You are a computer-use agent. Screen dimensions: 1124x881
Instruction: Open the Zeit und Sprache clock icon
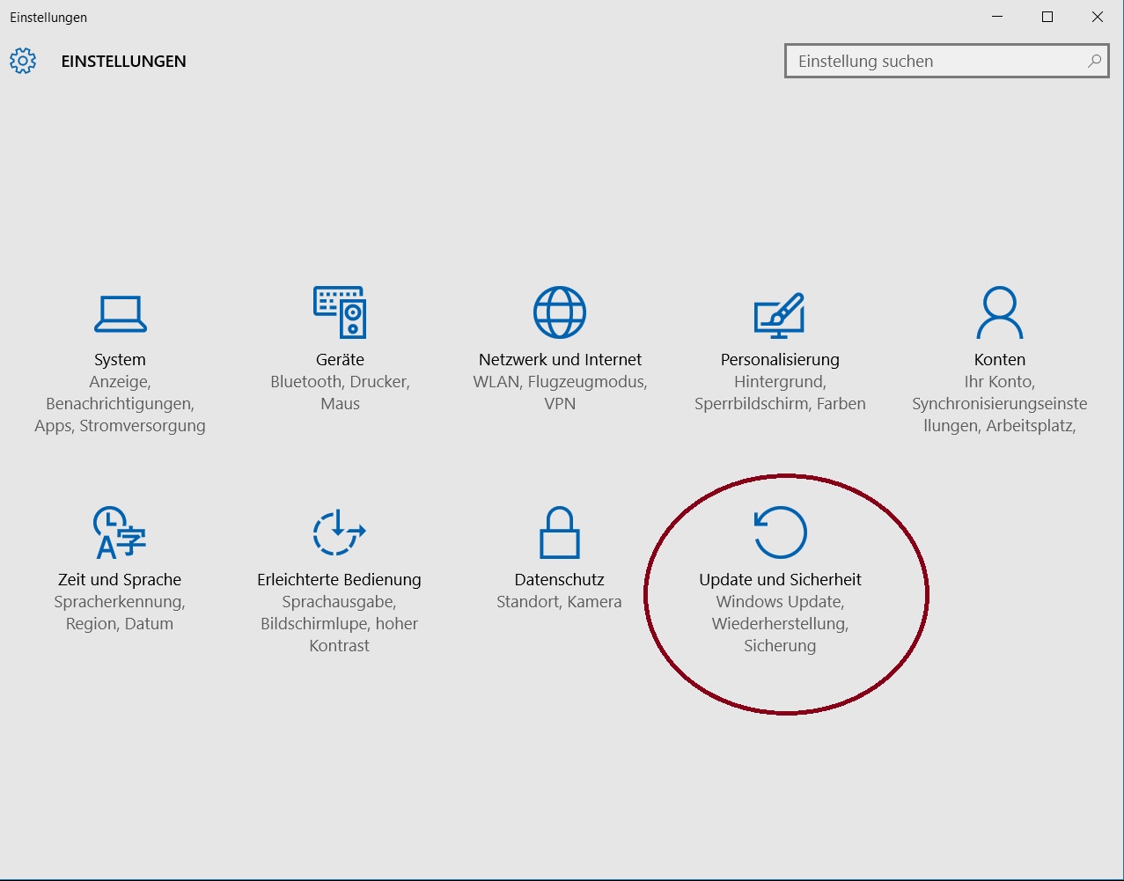tap(120, 532)
